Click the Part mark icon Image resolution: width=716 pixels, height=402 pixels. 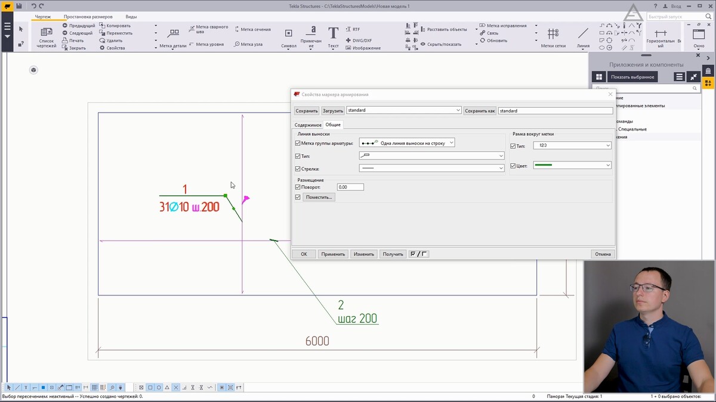coord(173,34)
